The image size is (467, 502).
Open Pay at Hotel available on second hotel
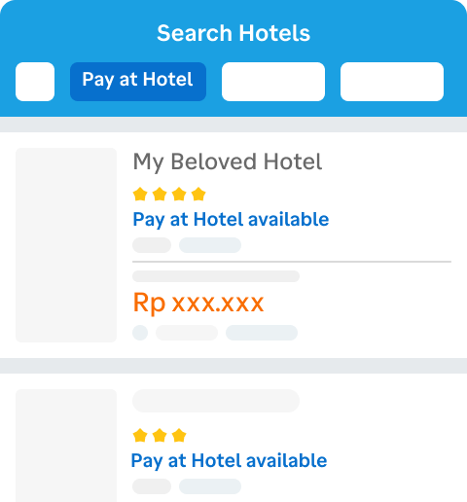229,461
